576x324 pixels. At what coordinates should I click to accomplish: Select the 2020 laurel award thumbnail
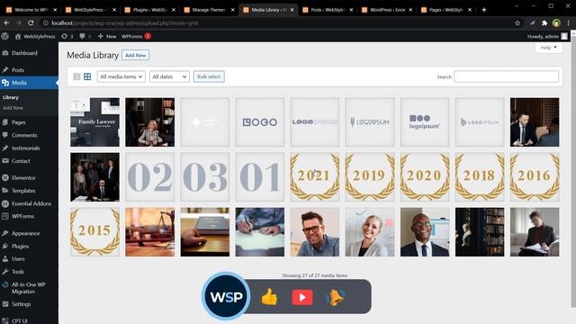[425, 177]
